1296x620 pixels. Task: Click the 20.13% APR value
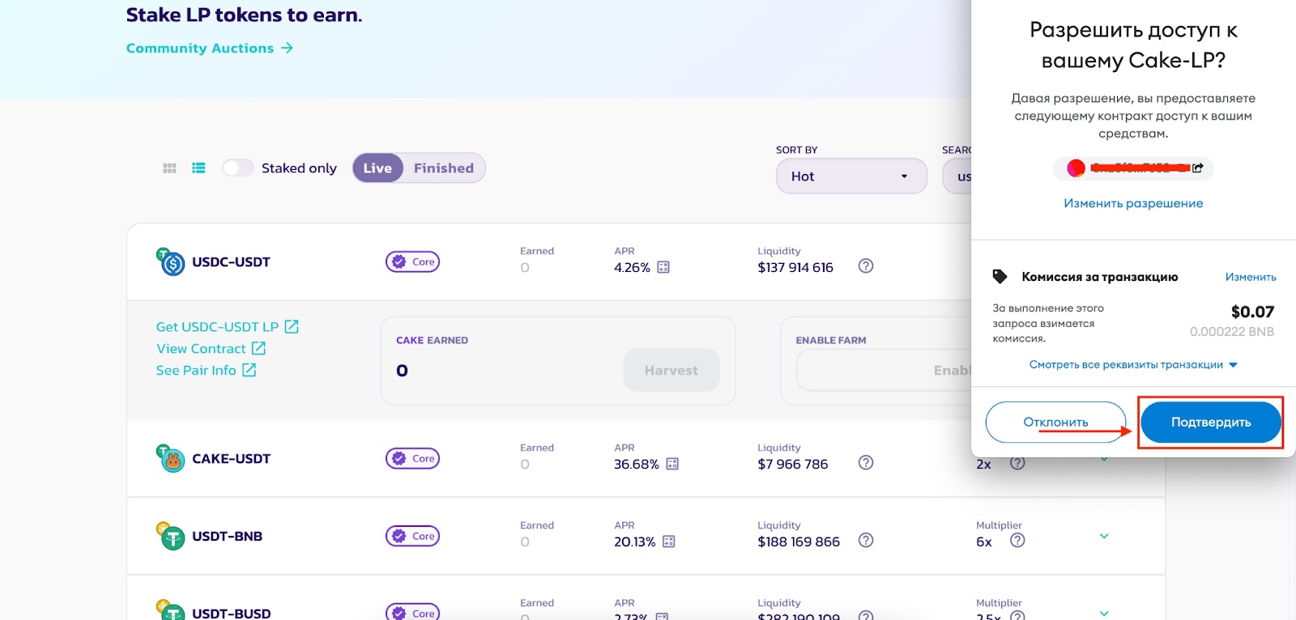(635, 541)
